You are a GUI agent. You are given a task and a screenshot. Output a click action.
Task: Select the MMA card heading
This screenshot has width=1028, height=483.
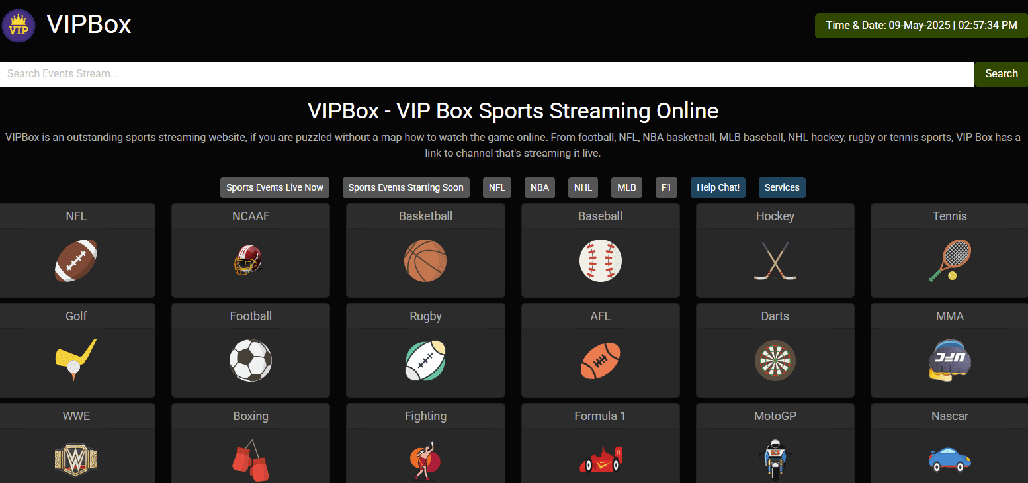950,316
